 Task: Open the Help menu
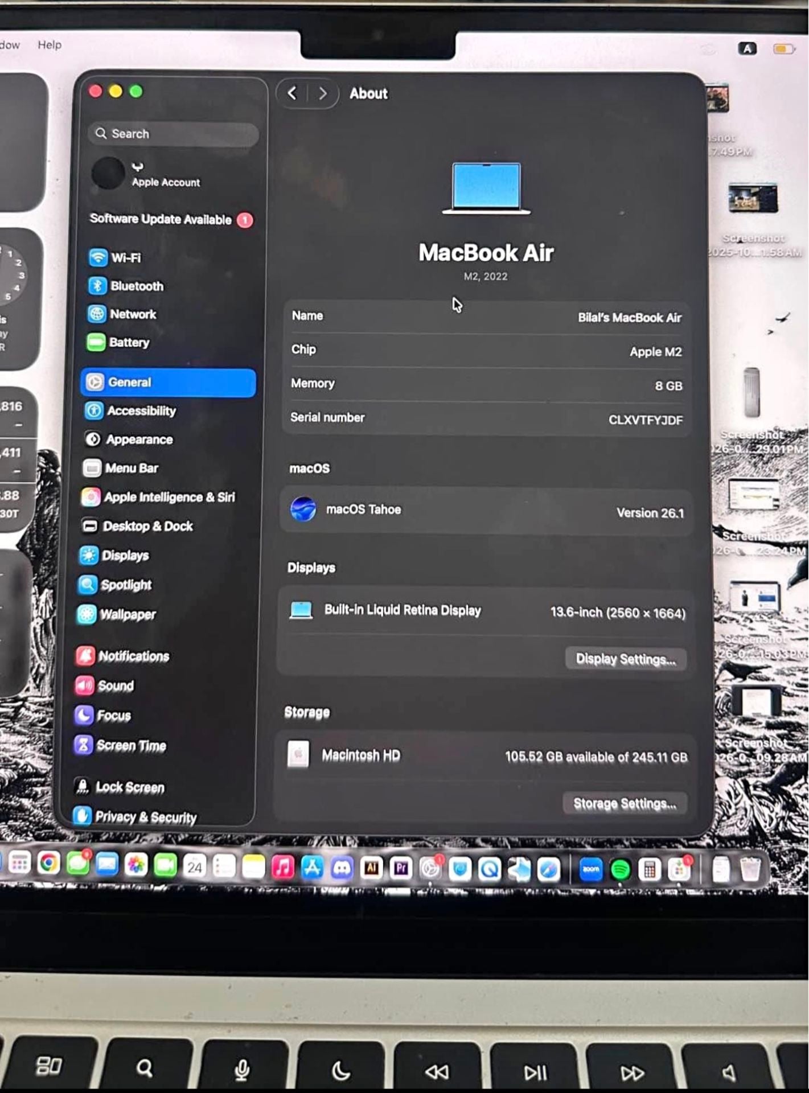[x=50, y=45]
